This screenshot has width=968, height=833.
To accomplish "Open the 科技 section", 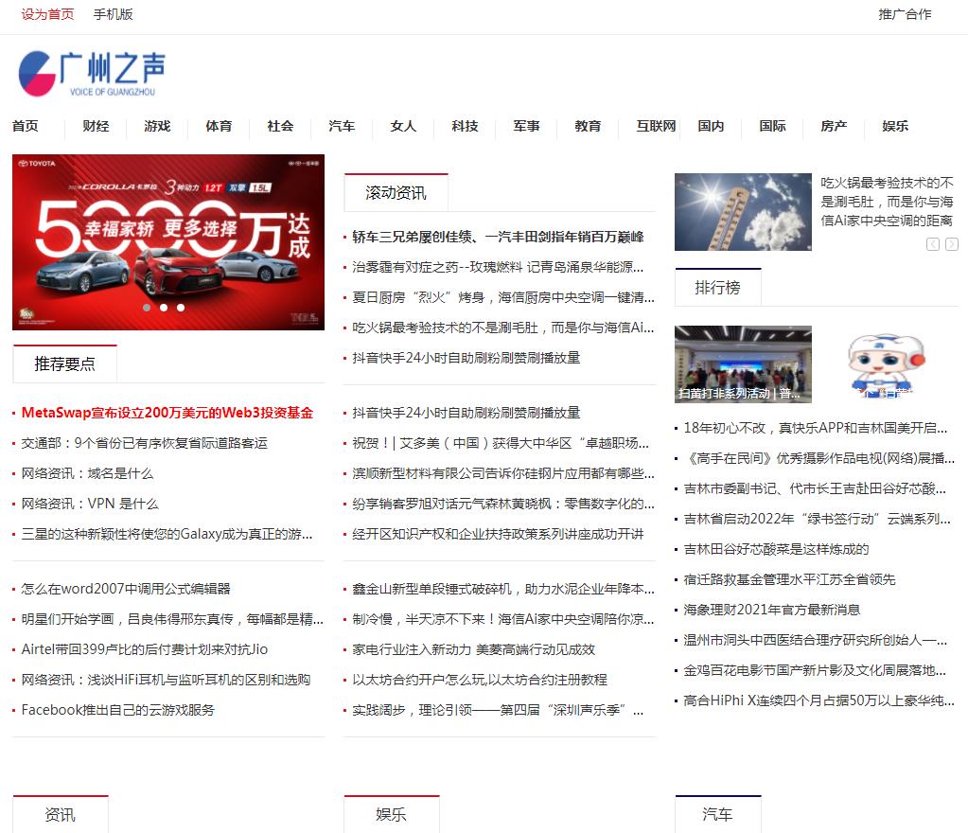I will click(x=465, y=126).
